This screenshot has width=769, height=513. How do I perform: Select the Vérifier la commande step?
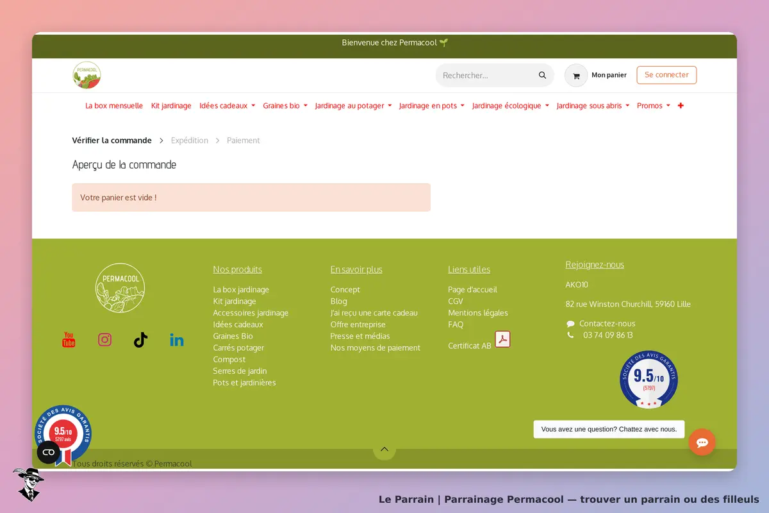[112, 140]
